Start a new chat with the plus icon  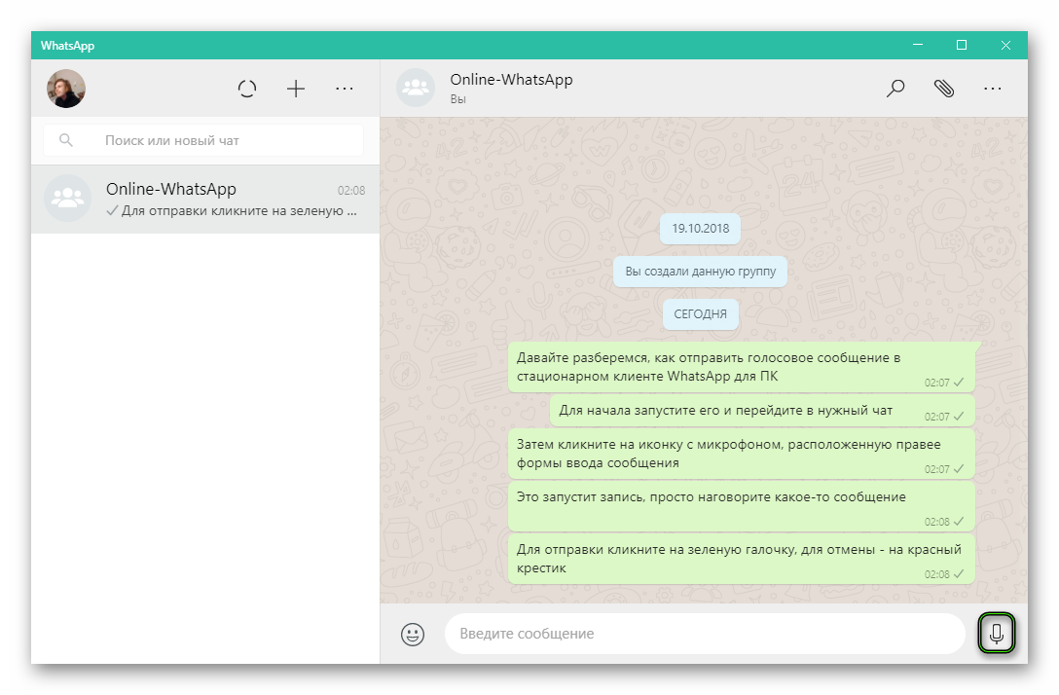(x=296, y=89)
